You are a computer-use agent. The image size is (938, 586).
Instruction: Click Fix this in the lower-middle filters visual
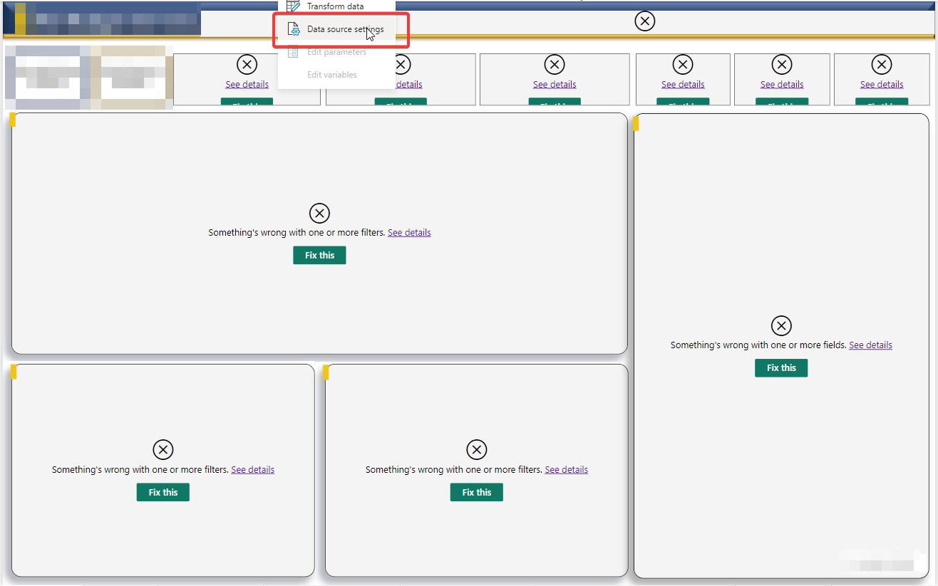point(477,492)
